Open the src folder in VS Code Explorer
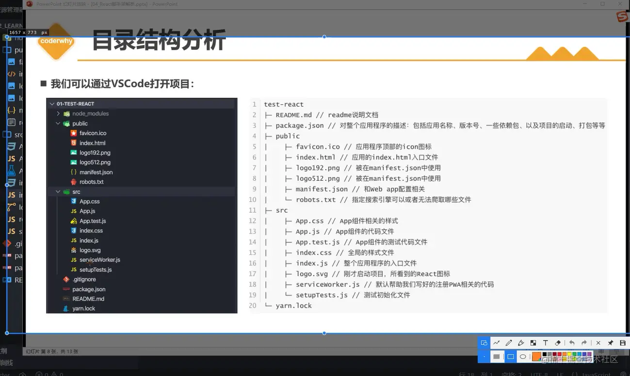630x376 pixels. tap(13, 135)
